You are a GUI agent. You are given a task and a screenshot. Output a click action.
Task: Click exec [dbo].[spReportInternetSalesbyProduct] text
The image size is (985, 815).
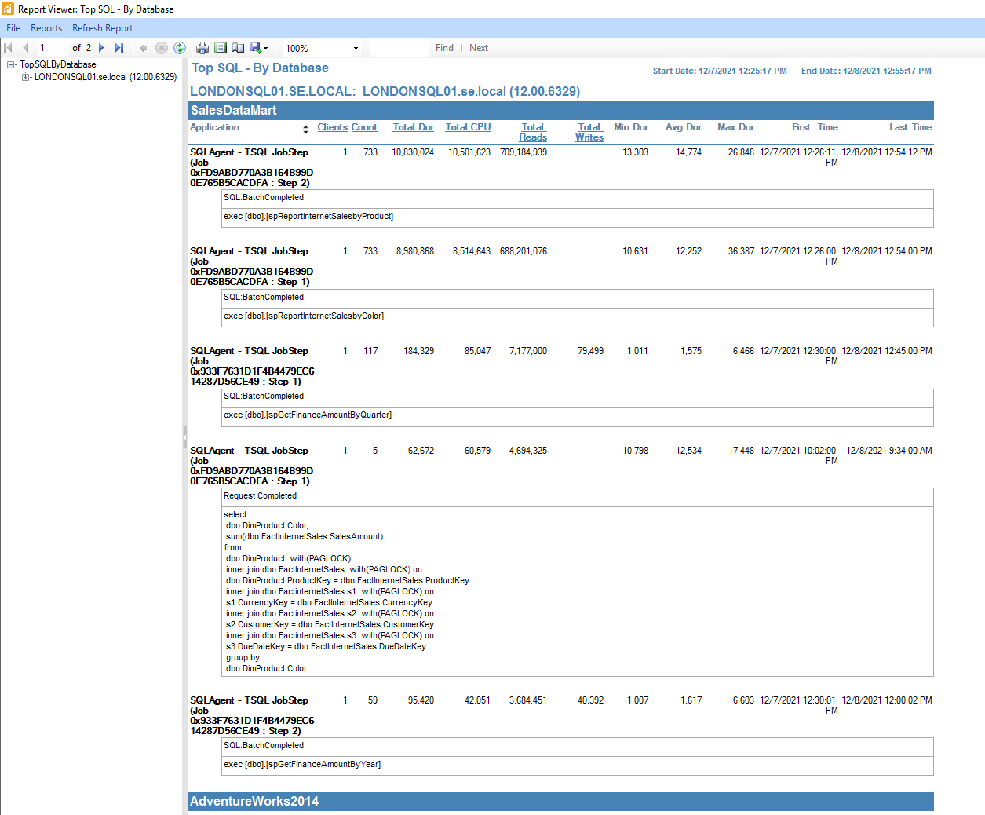pyautogui.click(x=308, y=216)
